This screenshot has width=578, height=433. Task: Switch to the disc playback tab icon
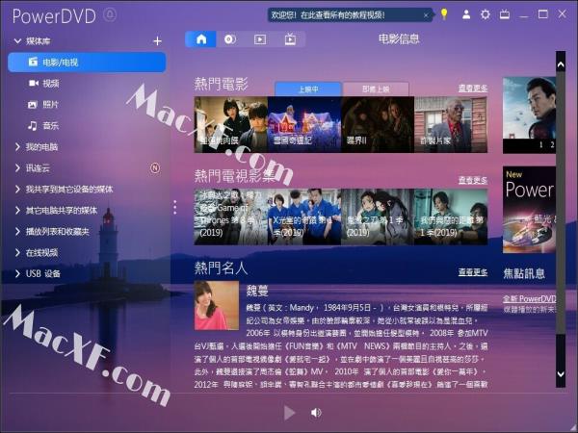click(230, 39)
